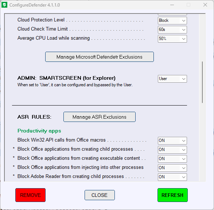Open the Average CPU Load dropdown
This screenshot has height=210, width=214.
point(172,39)
